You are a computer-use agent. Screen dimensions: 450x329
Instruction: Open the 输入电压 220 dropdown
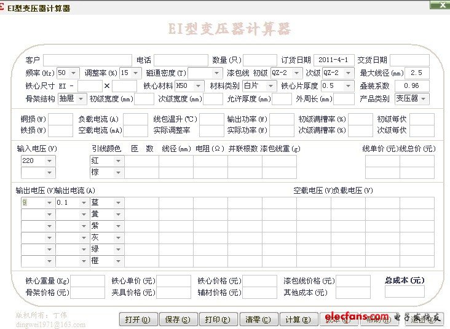50,161
